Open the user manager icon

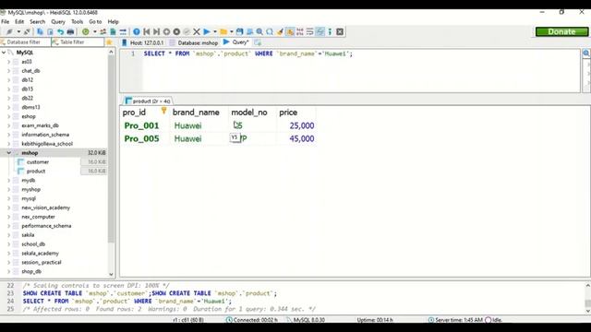(103, 32)
